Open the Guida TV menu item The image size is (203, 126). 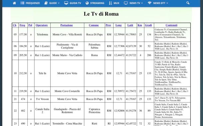[x=73, y=3]
